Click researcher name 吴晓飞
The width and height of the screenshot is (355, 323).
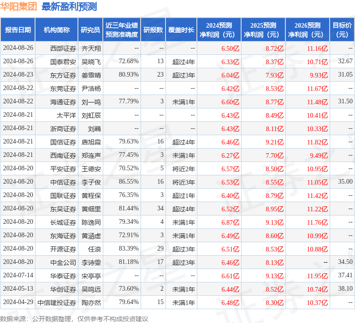point(91,62)
